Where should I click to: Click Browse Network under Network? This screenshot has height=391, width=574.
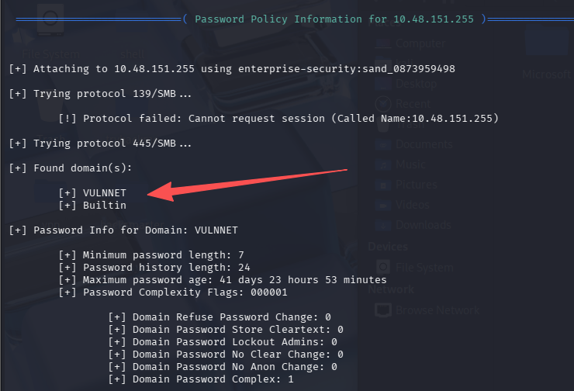click(x=437, y=310)
